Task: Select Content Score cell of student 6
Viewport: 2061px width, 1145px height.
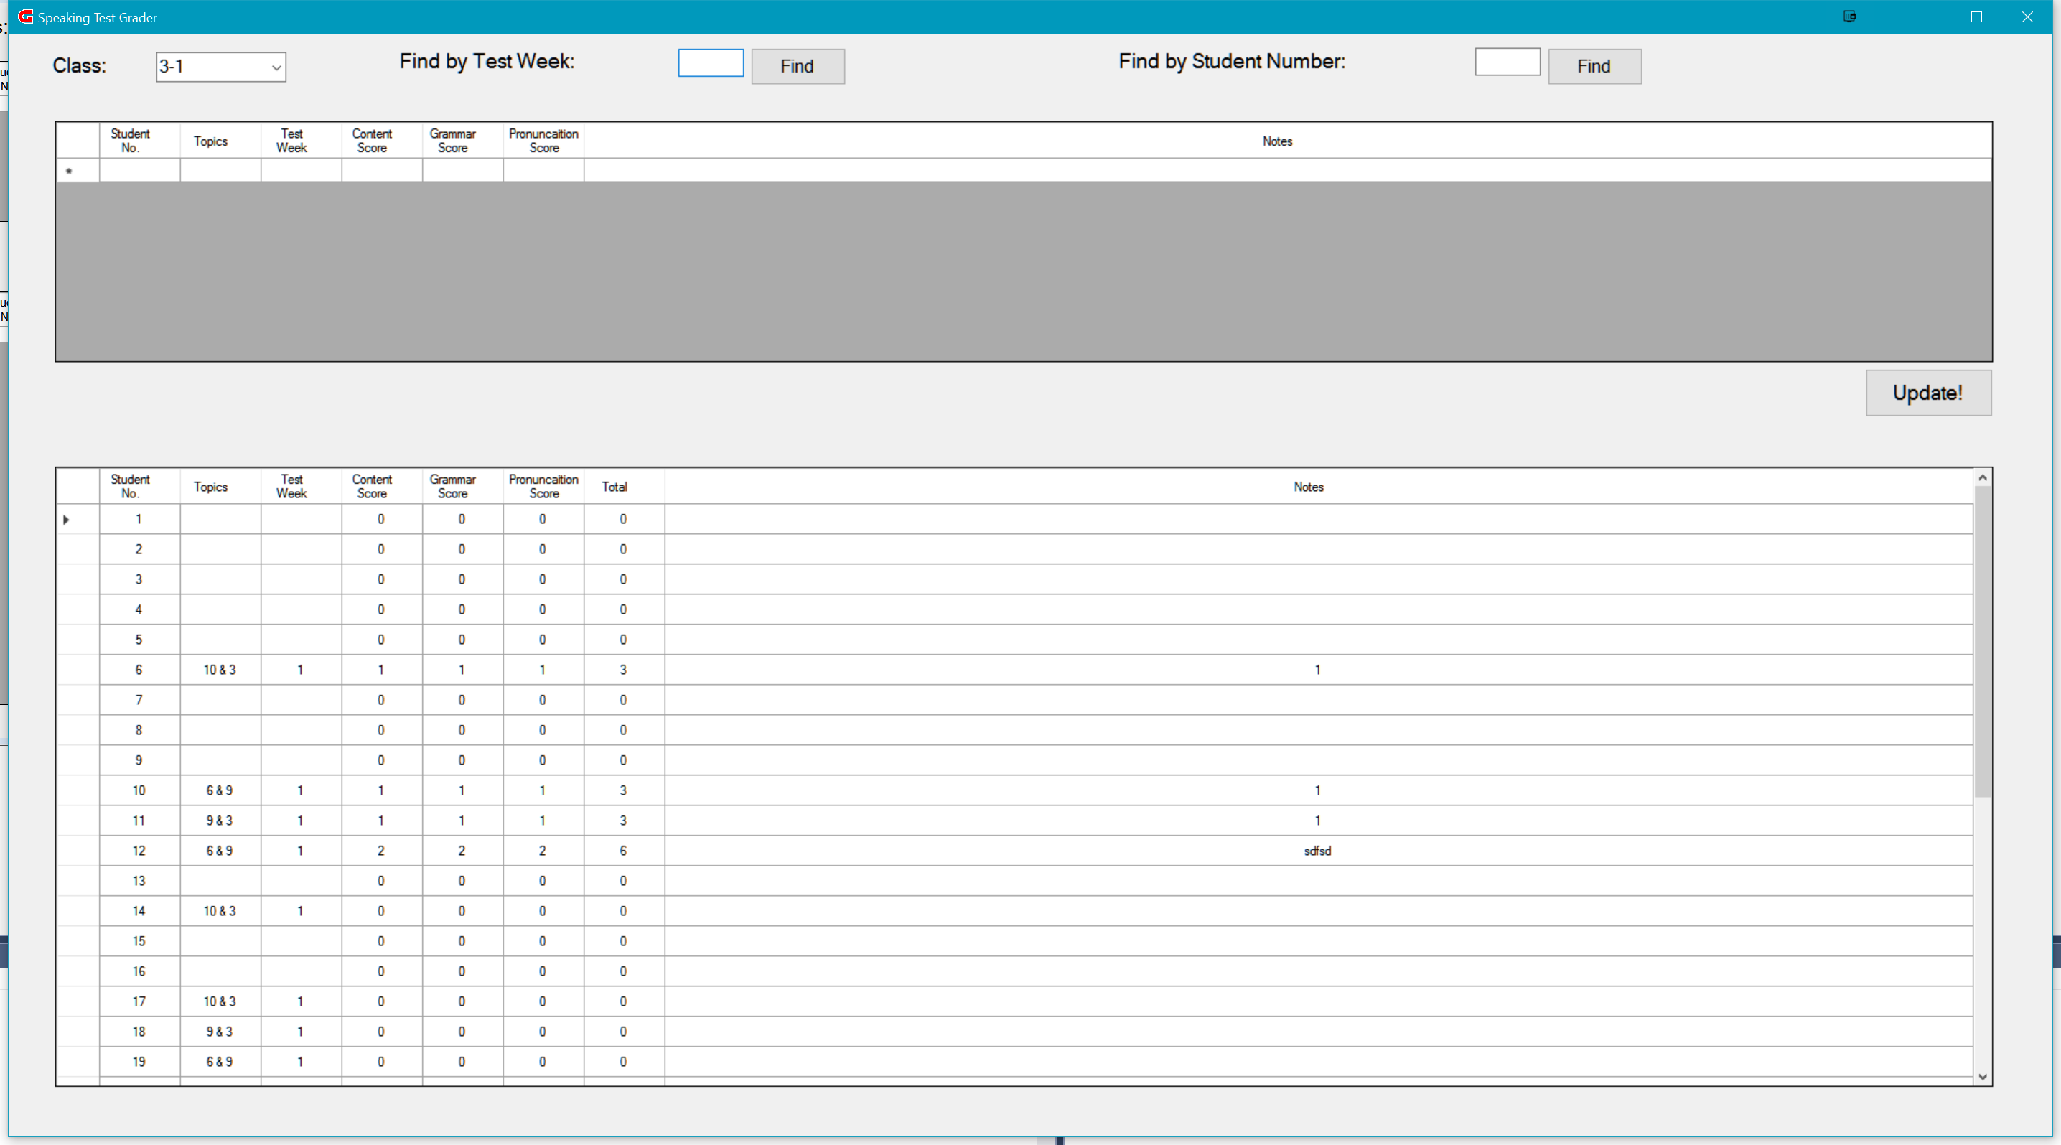Action: pos(381,670)
